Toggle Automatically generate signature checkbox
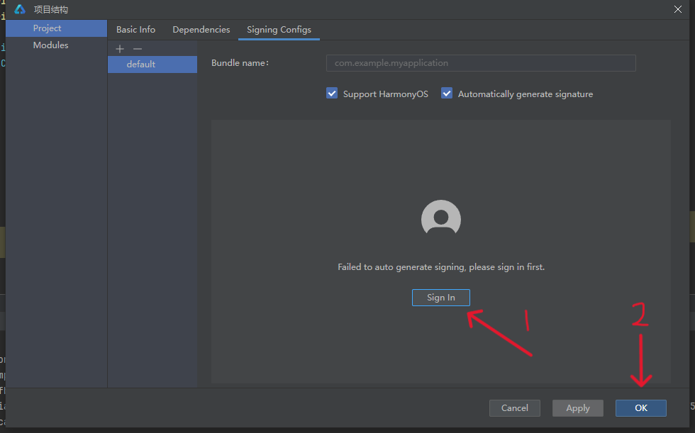This screenshot has height=433, width=695. click(446, 94)
